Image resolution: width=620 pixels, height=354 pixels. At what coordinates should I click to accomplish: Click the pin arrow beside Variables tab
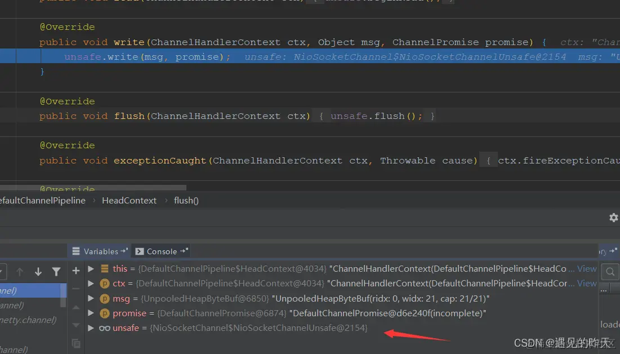tap(124, 251)
